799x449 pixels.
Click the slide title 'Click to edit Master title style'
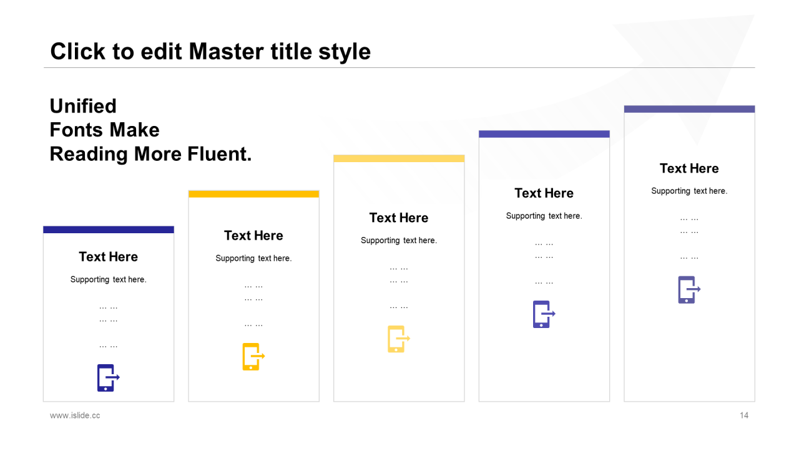(x=210, y=51)
